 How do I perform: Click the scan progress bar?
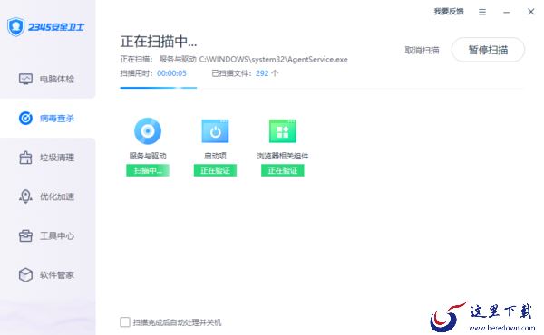click(x=321, y=88)
